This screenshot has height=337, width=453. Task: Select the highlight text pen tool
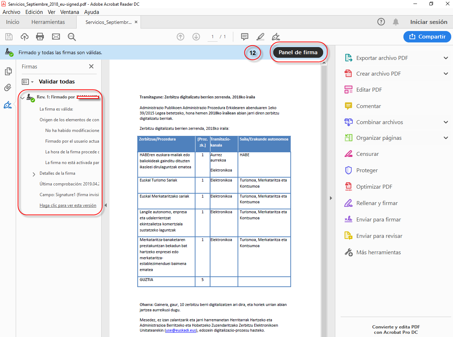(x=260, y=36)
